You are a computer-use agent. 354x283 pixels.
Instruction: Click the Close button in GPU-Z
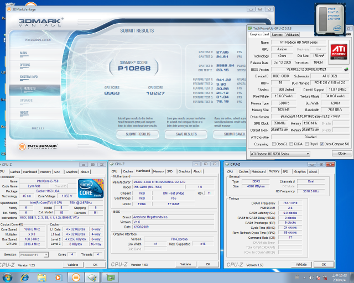(342, 154)
